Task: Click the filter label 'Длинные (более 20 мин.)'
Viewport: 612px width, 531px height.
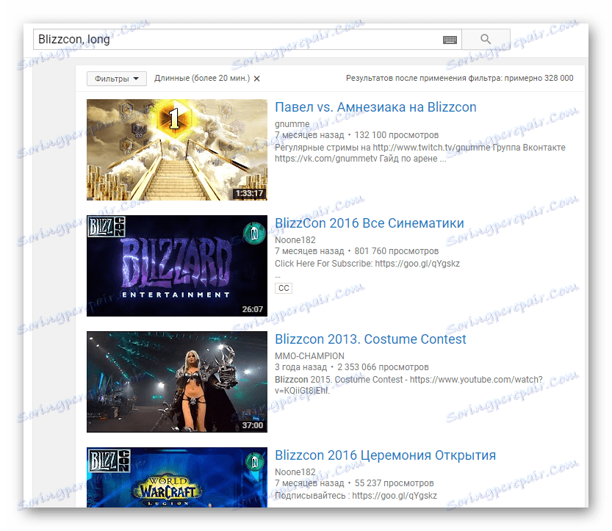Action: tap(202, 78)
